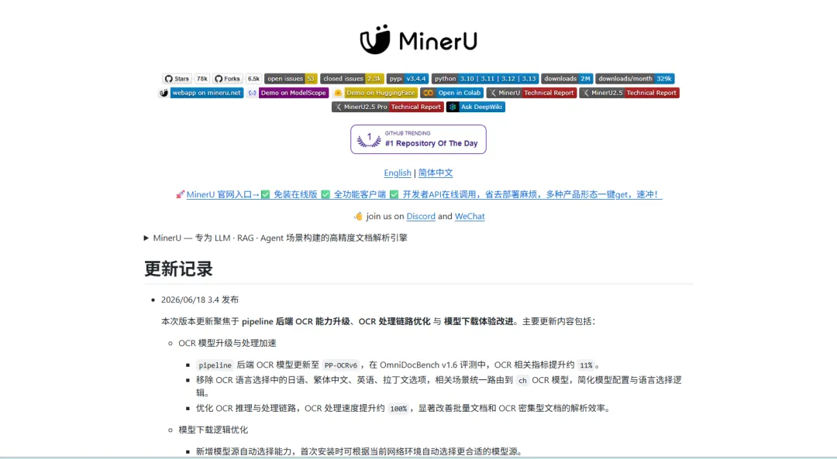The image size is (837, 459).
Task: Click the pipeline code tag
Action: click(x=215, y=365)
